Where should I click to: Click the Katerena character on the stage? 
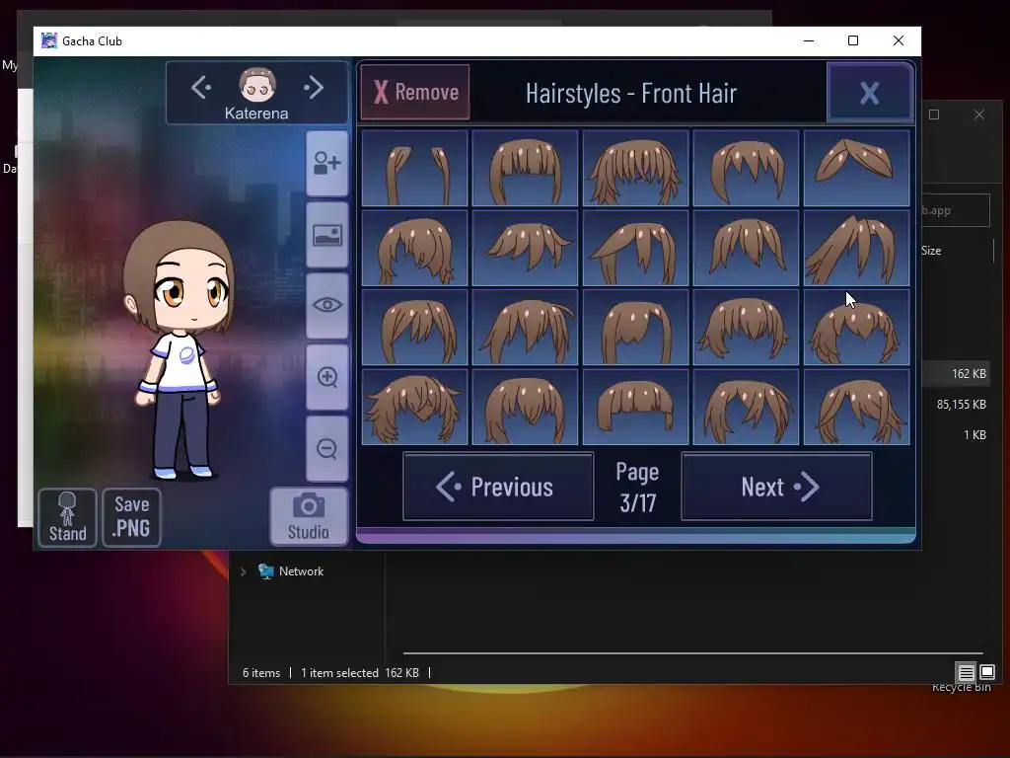[179, 350]
